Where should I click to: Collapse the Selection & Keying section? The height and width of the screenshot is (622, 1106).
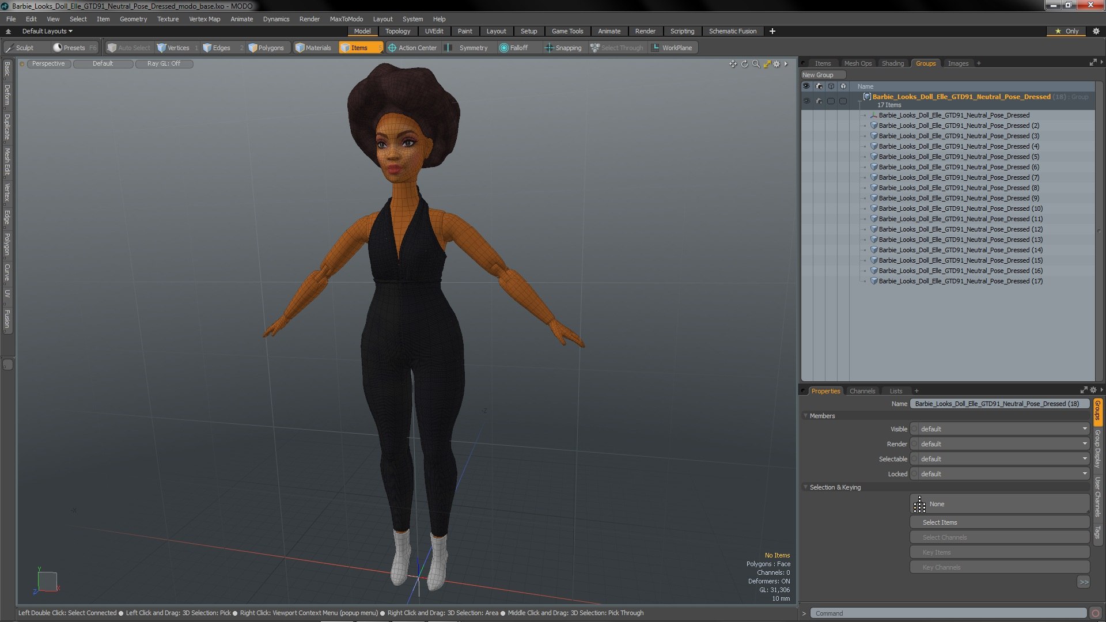pos(806,487)
